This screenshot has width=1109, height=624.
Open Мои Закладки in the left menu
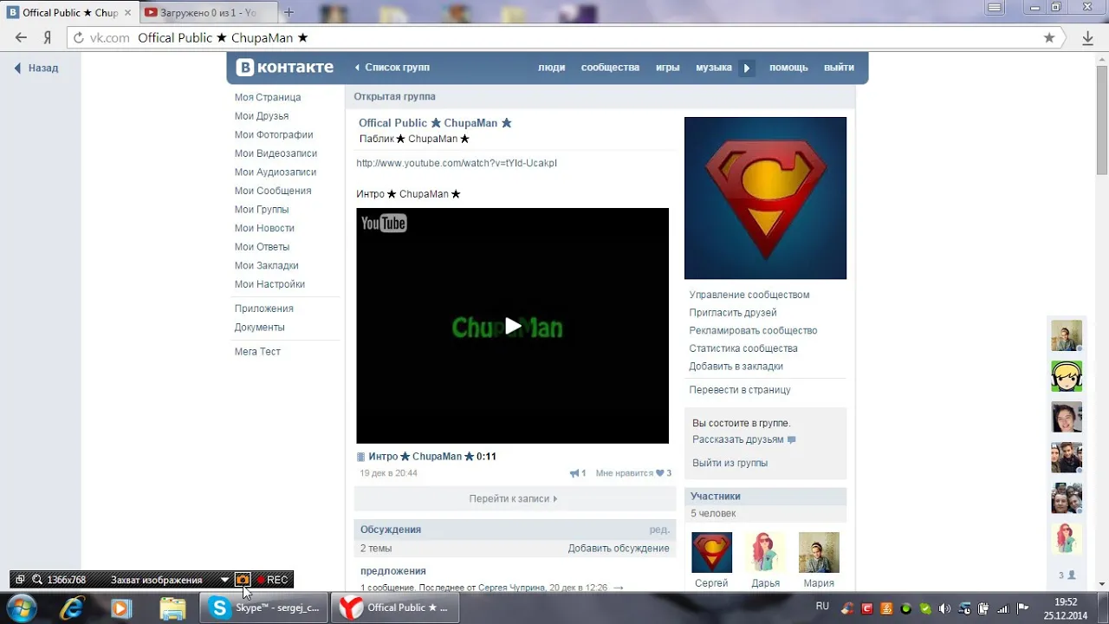(x=267, y=265)
